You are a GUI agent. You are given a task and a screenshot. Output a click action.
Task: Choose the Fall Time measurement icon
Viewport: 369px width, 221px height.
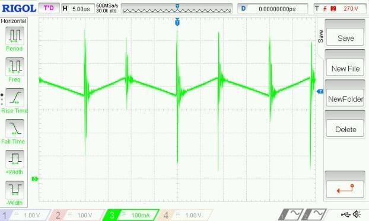[15, 128]
